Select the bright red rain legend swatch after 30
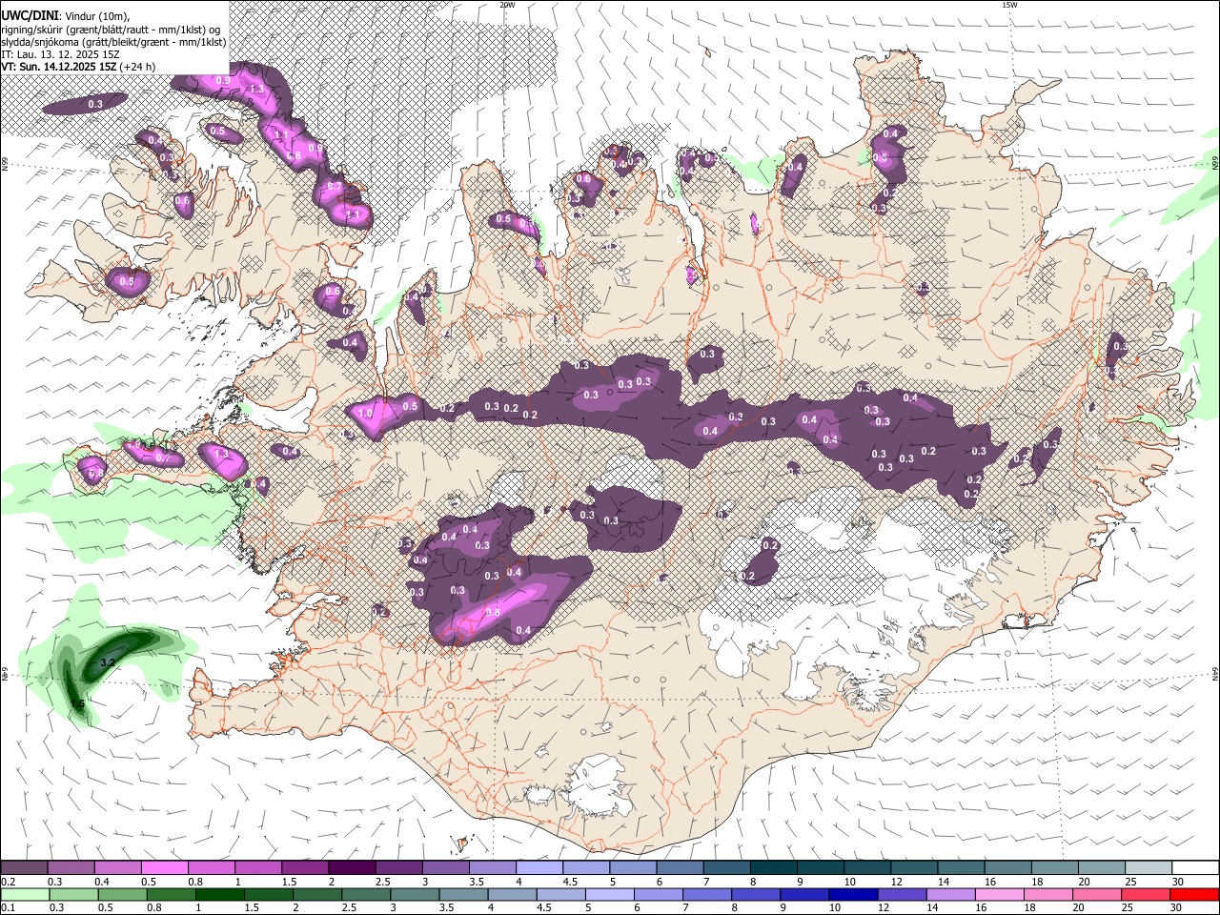This screenshot has width=1220, height=915. (x=1194, y=895)
